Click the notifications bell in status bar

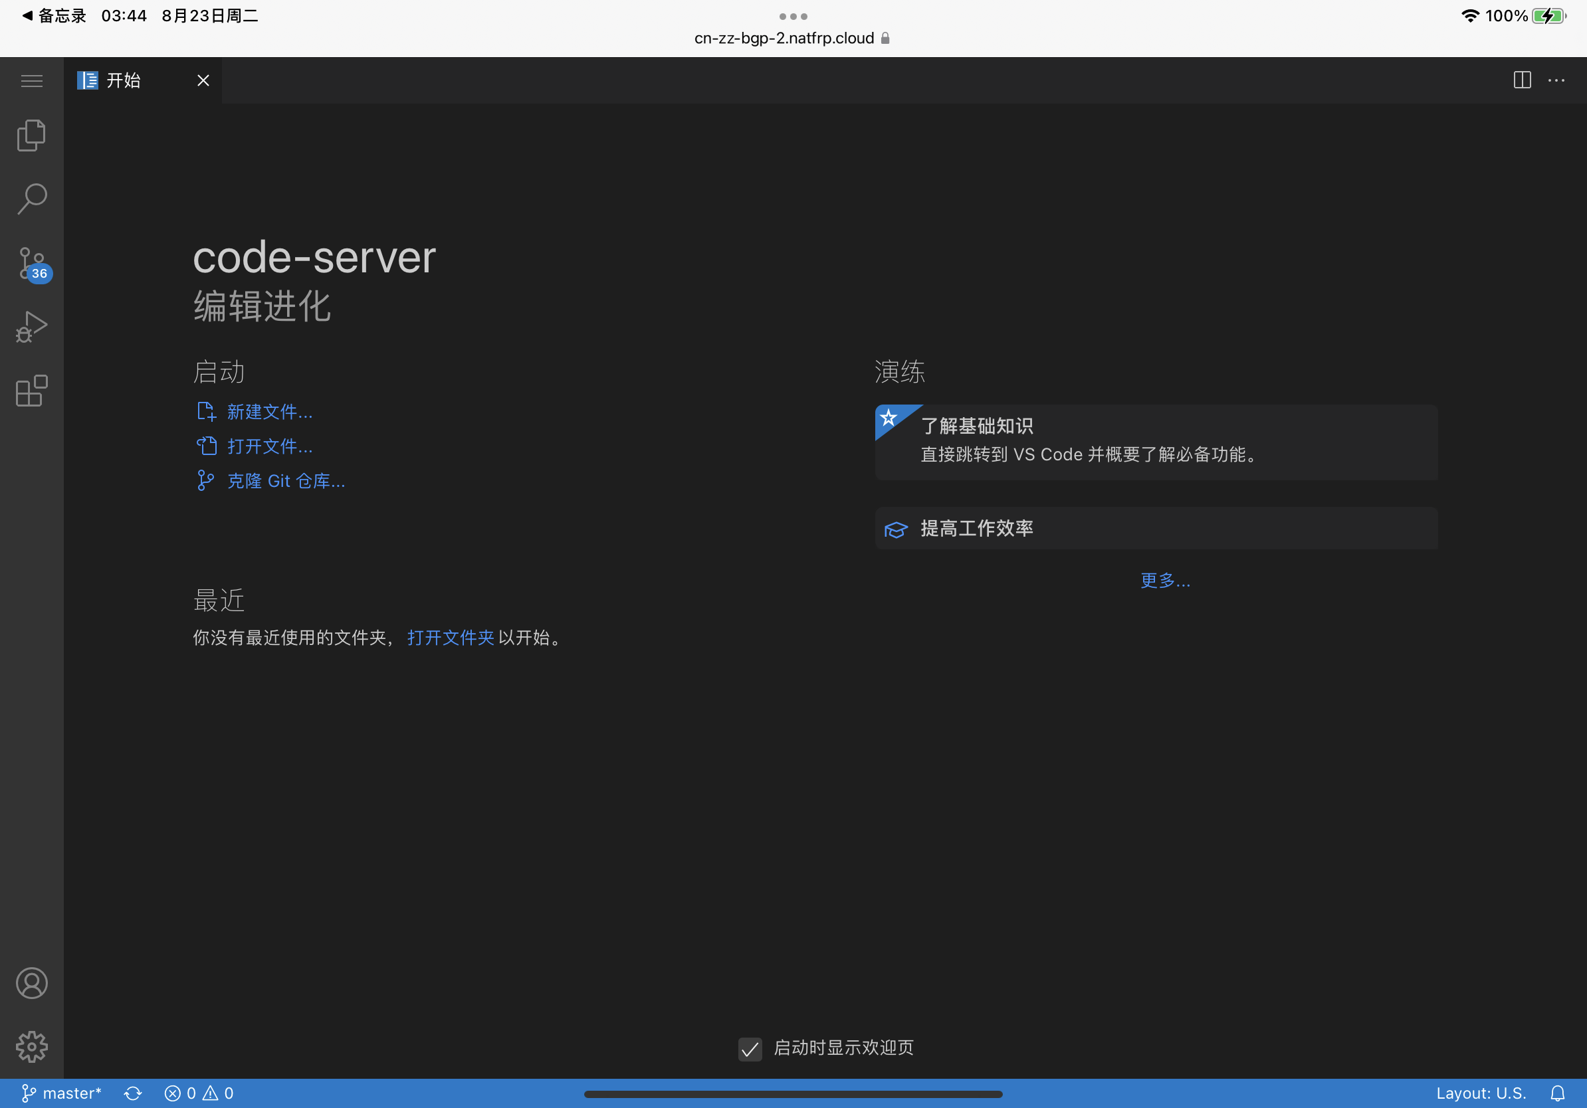1557,1093
